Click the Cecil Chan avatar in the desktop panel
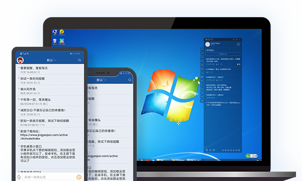Screen dimensions: 302x181 click(207, 44)
